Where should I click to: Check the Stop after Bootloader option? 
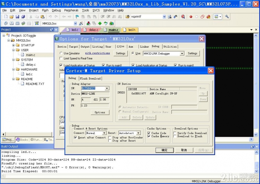(x=110, y=137)
